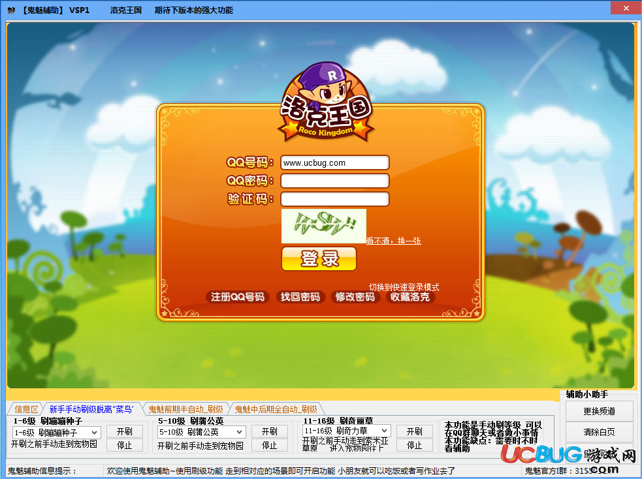The height and width of the screenshot is (479, 642).
Task: Click the 5-10级 刷蒲公英 group heading
Action: click(191, 421)
